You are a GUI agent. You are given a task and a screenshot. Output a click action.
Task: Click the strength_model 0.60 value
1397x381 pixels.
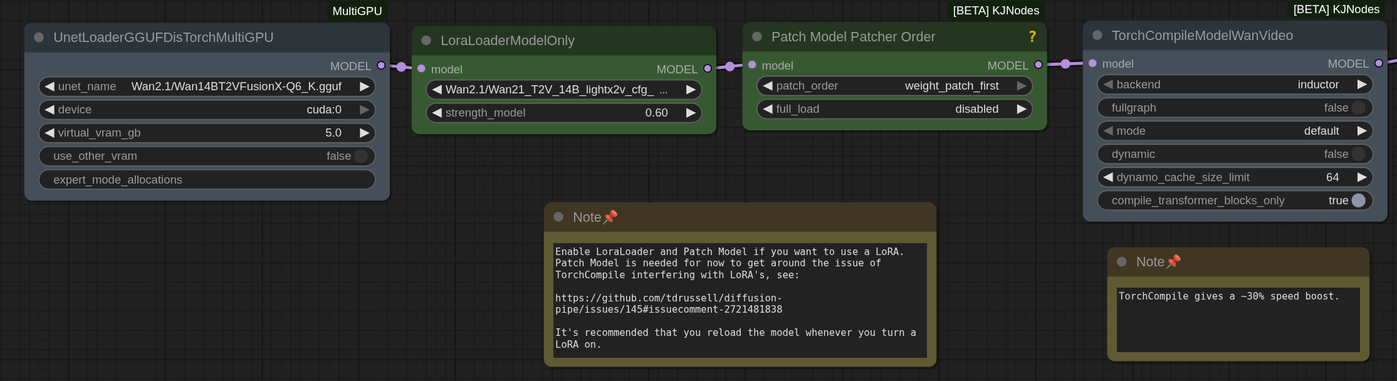(656, 113)
